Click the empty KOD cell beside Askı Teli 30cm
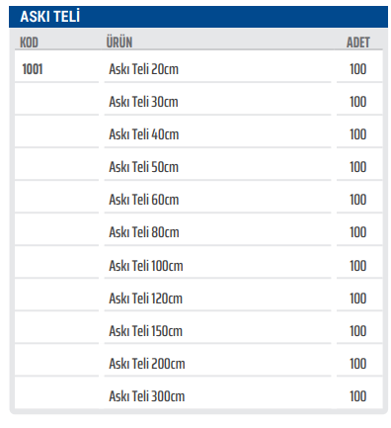The width and height of the screenshot is (391, 428). tap(56, 99)
